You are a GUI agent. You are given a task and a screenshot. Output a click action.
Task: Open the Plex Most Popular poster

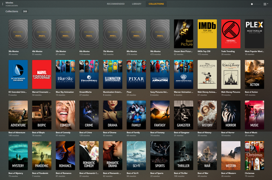[x=255, y=34]
